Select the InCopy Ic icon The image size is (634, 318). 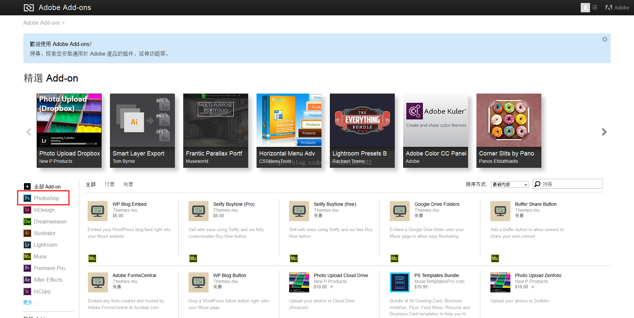(x=27, y=291)
